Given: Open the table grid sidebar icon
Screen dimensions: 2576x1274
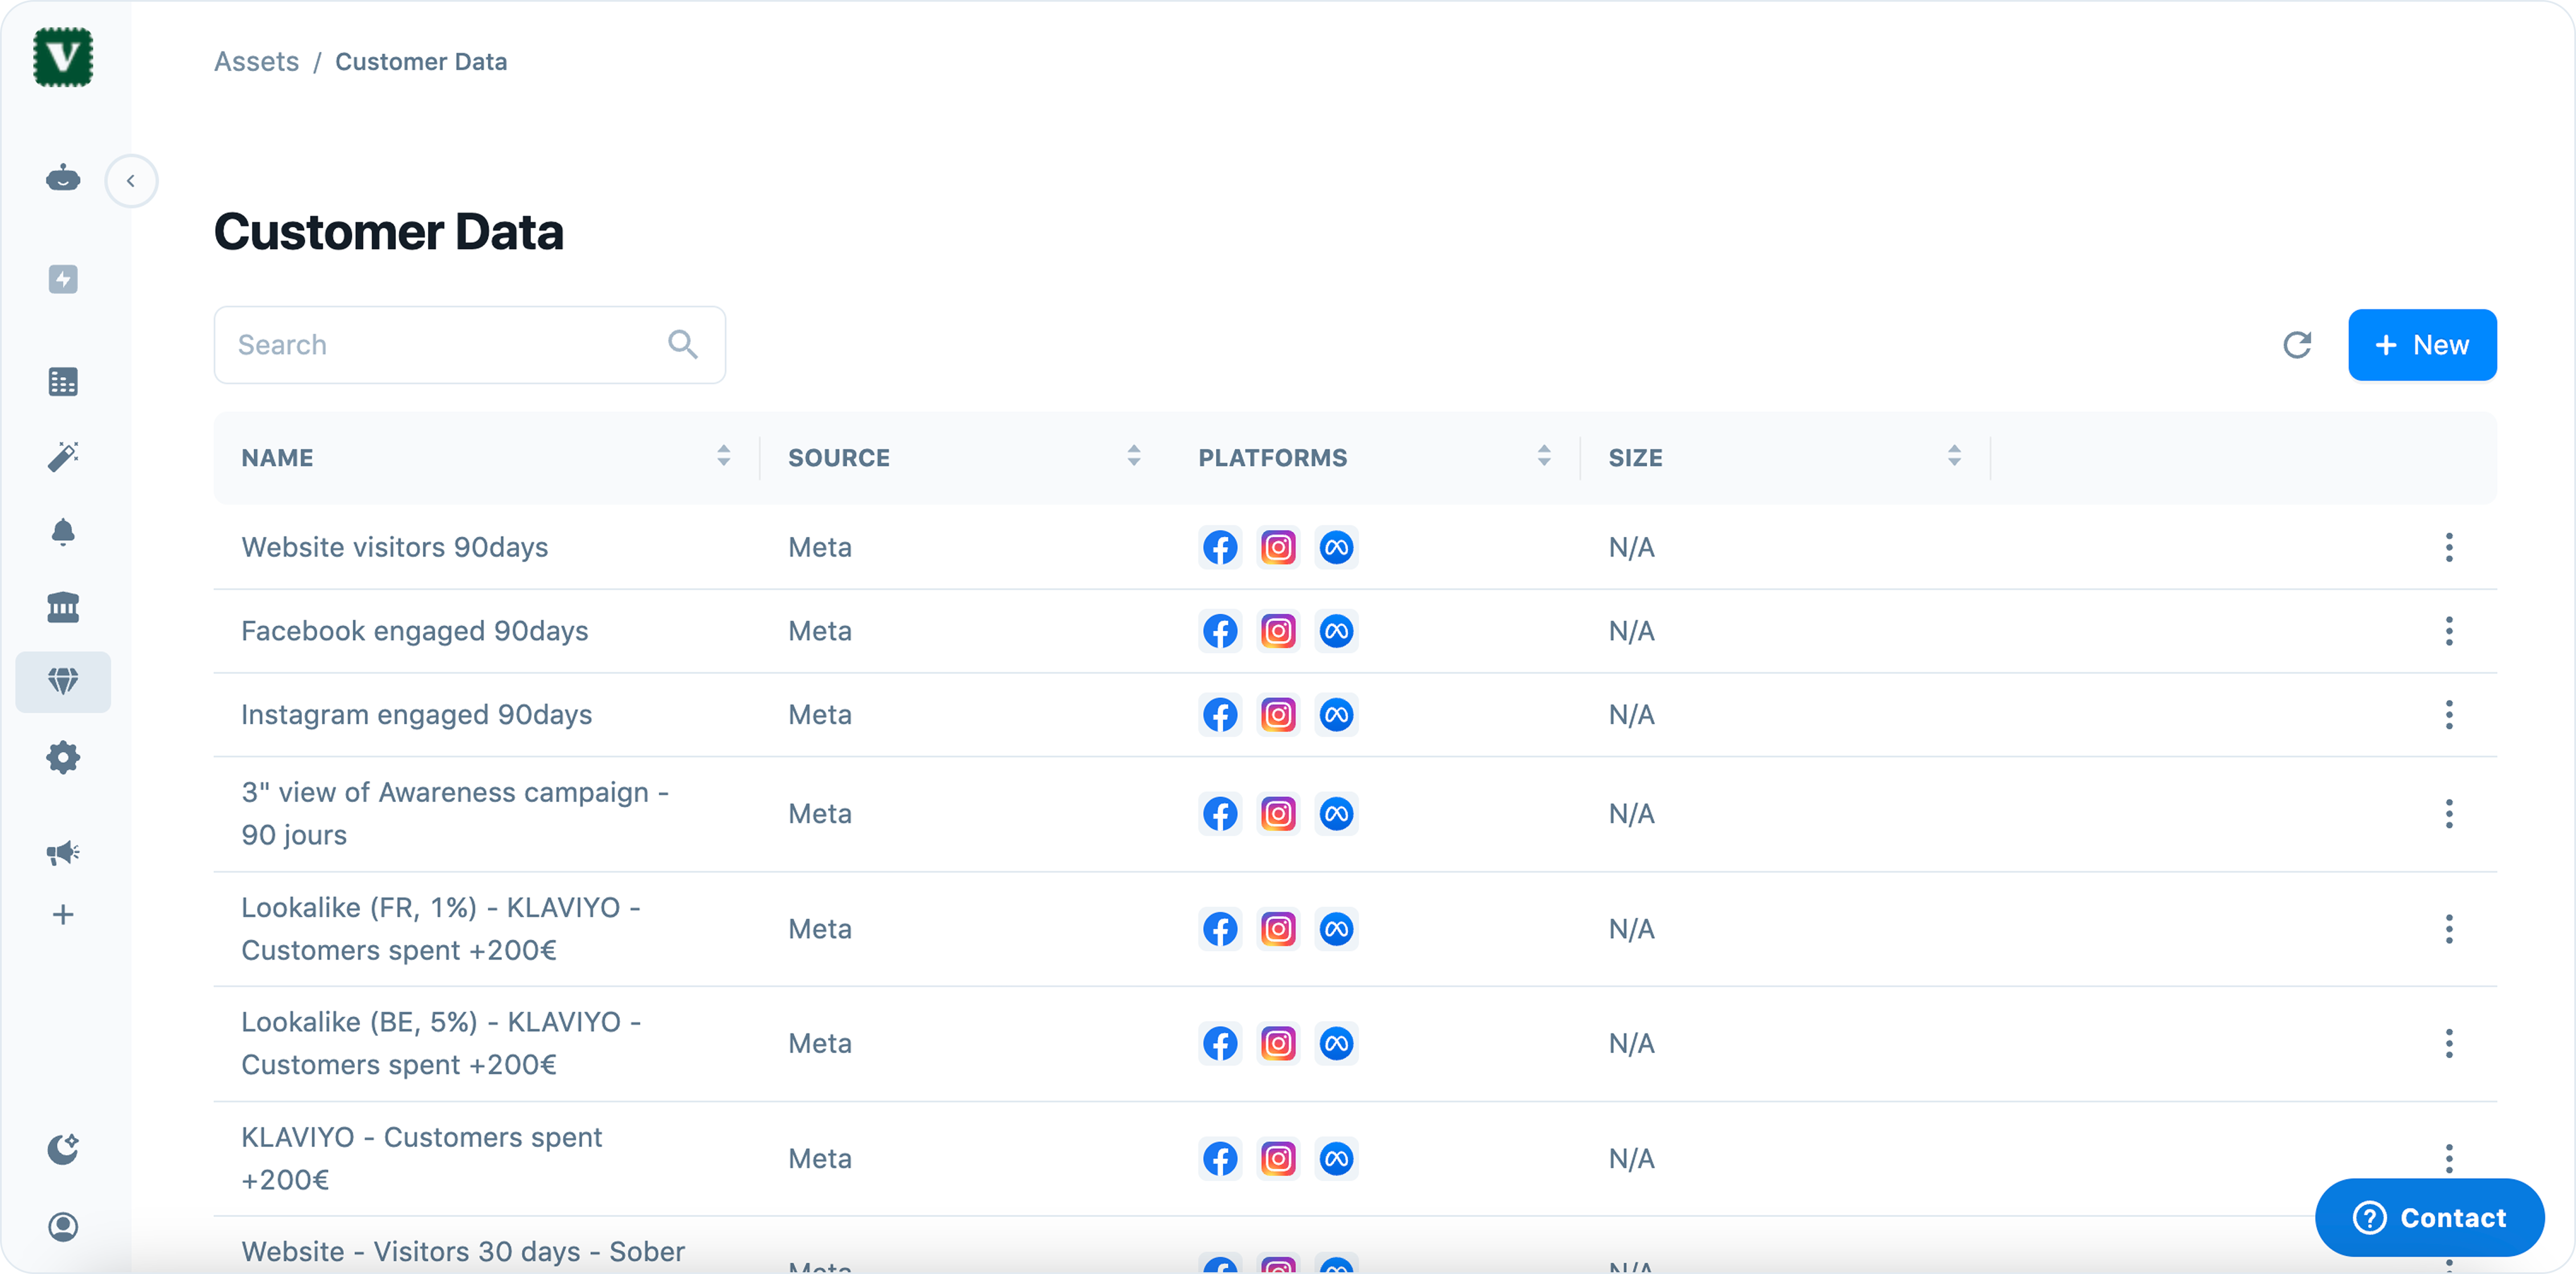Looking at the screenshot, I should pos(63,382).
